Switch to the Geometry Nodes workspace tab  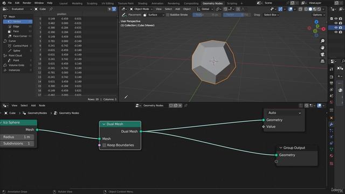coord(212,3)
